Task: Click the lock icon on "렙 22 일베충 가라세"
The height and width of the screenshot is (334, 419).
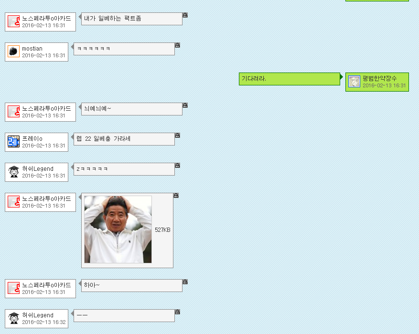Action: (x=177, y=136)
